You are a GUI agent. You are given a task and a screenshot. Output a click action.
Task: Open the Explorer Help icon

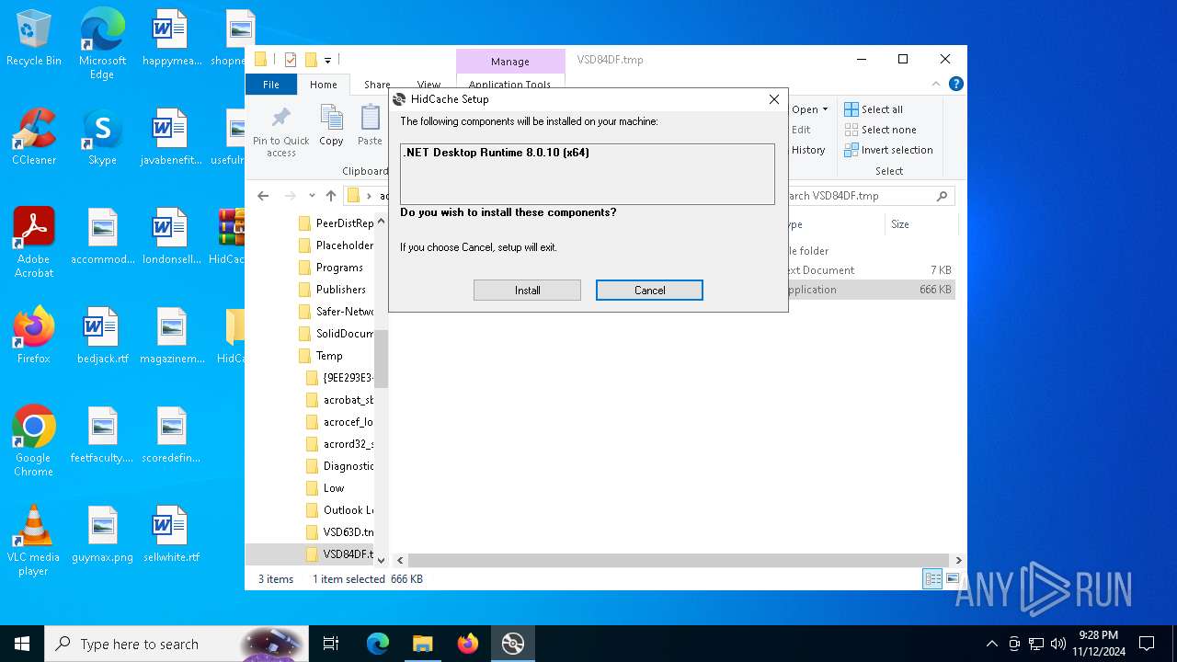point(956,84)
